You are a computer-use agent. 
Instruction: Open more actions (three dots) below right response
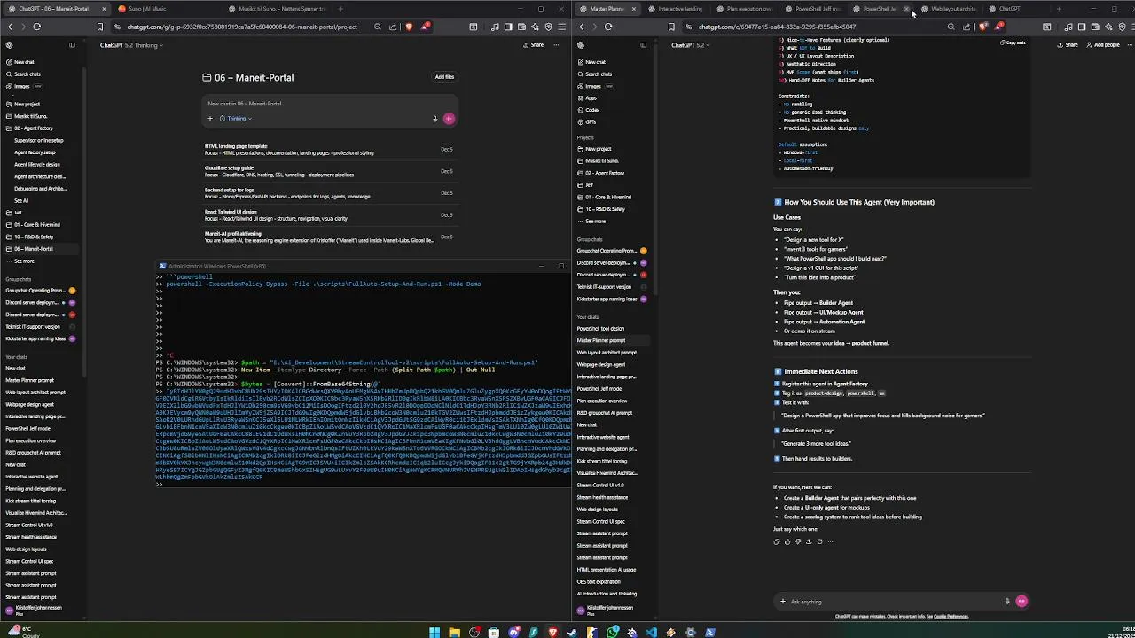tap(831, 541)
